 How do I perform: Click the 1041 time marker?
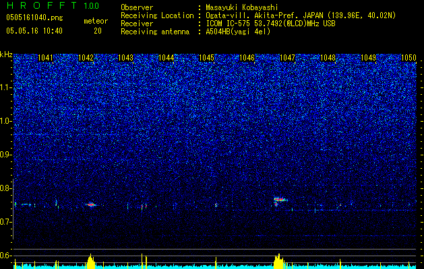(45, 58)
